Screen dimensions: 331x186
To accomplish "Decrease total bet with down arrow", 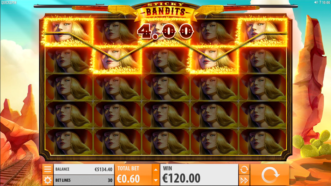I will (156, 180).
